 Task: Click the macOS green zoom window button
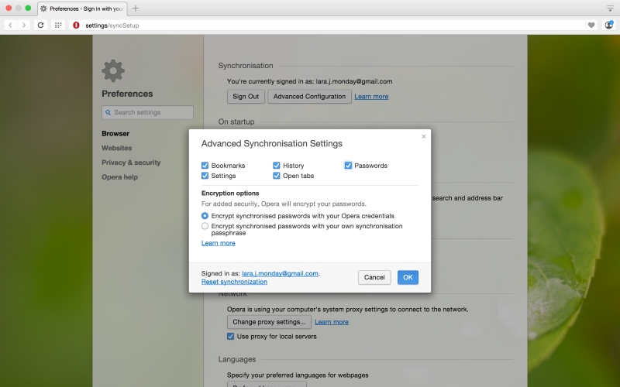(28, 8)
